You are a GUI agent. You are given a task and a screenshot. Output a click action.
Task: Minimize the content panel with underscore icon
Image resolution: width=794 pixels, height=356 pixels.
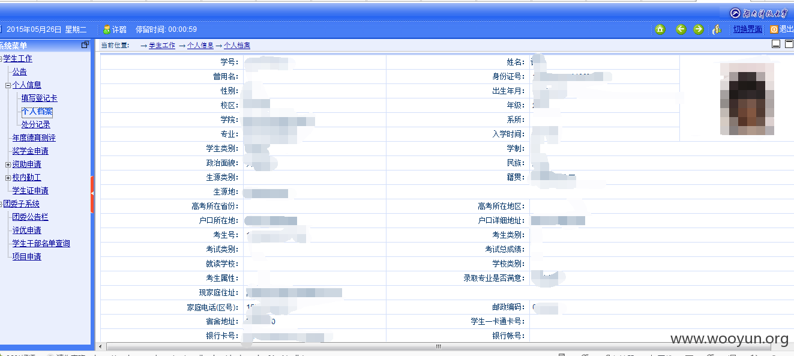[776, 44]
